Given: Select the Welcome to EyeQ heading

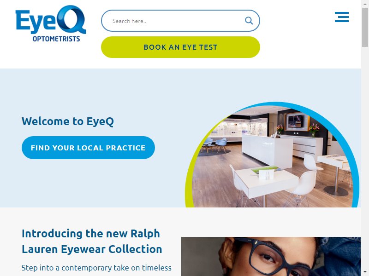Looking at the screenshot, I should pos(68,121).
